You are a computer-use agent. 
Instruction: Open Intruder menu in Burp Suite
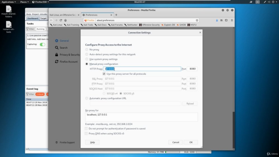pos(44,14)
